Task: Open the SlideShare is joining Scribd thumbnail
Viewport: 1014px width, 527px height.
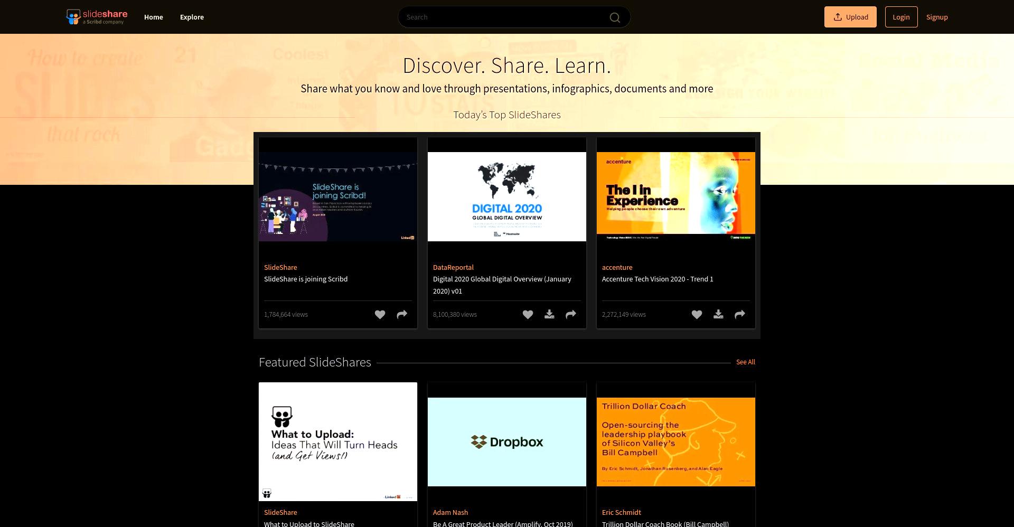Action: coord(338,196)
